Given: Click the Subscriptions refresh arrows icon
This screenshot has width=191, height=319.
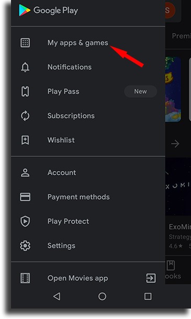Looking at the screenshot, I should coord(25,116).
